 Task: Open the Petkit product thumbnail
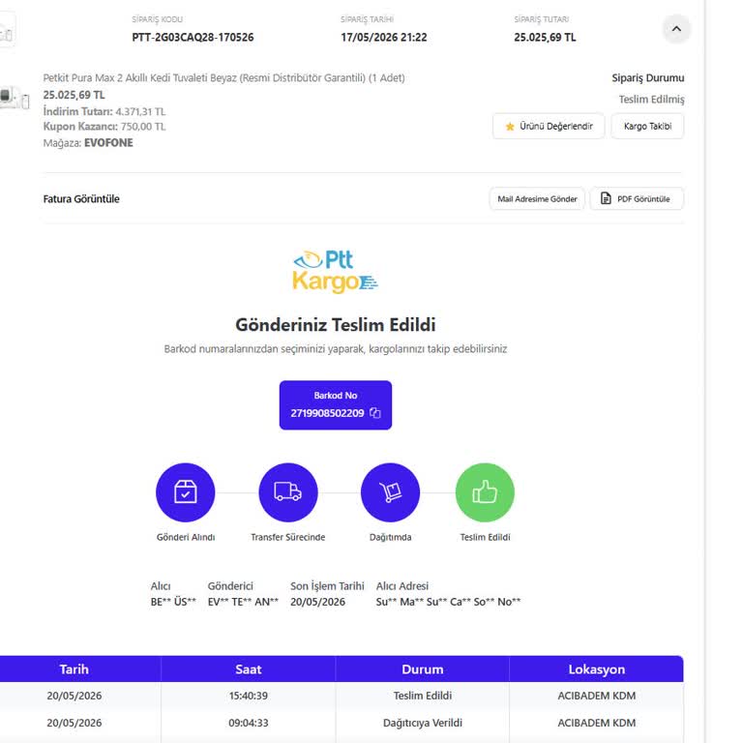[14, 98]
